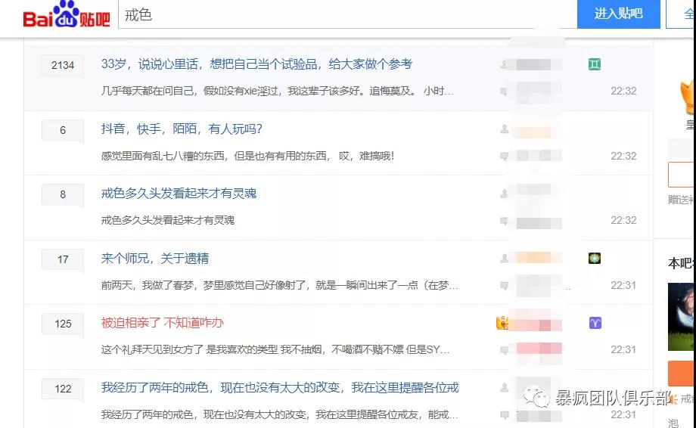Open thread 33岁，说说心里话
Image resolution: width=696 pixels, height=428 pixels.
point(256,64)
